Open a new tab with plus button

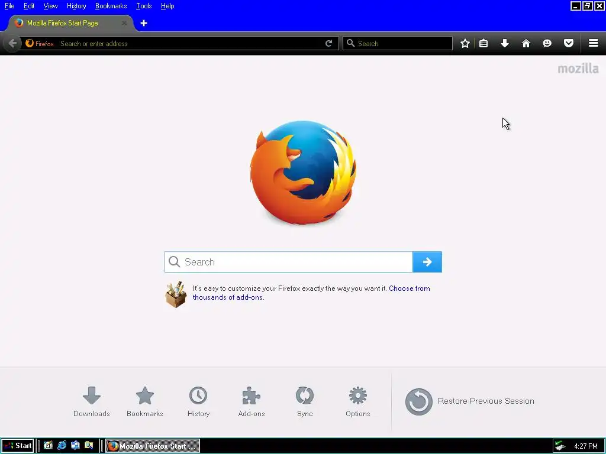click(144, 23)
